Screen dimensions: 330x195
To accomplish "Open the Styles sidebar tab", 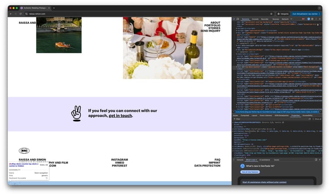I will 235,116.
